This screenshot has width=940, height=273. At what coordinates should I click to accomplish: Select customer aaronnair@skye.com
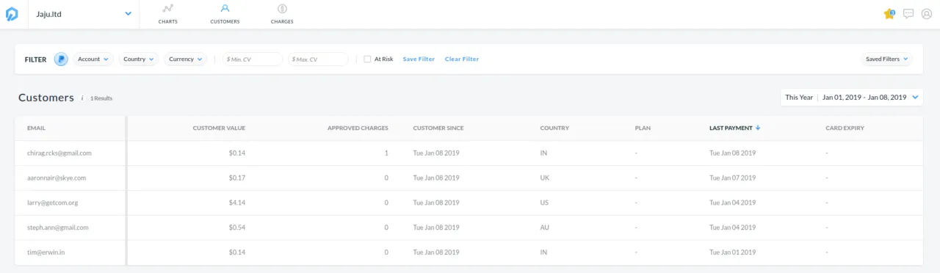pyautogui.click(x=57, y=178)
